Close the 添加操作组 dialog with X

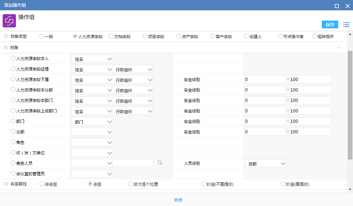tap(348, 6)
